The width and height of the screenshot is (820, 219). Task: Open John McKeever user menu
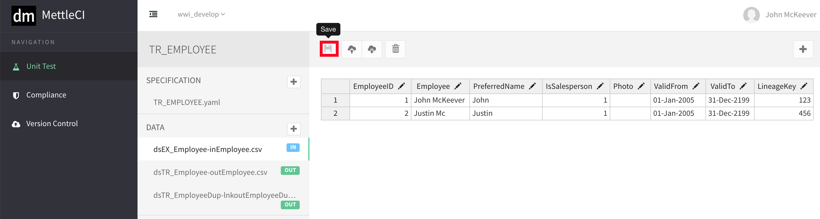[x=779, y=15]
